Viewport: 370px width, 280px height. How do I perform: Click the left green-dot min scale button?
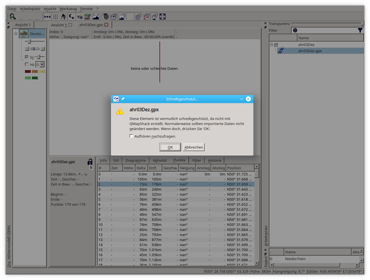[27, 49]
